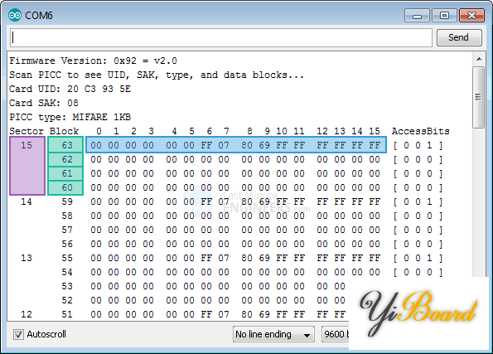493x354 pixels.
Task: Focus the serial input text field
Action: point(221,38)
